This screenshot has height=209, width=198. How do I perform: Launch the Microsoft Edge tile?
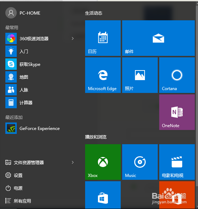(103, 75)
